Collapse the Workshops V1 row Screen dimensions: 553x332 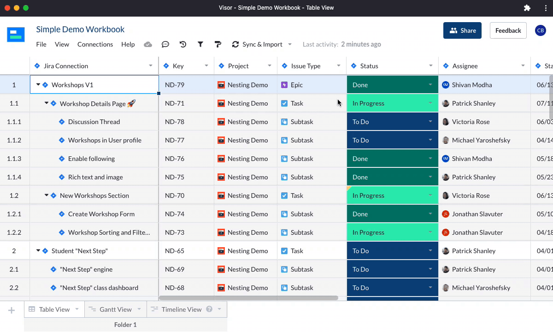(x=38, y=85)
